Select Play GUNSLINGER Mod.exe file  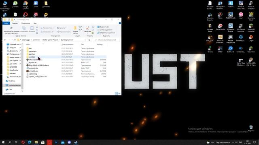coord(66,65)
